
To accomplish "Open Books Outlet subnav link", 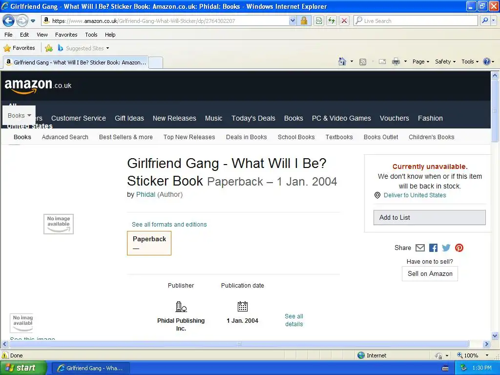I will click(381, 137).
